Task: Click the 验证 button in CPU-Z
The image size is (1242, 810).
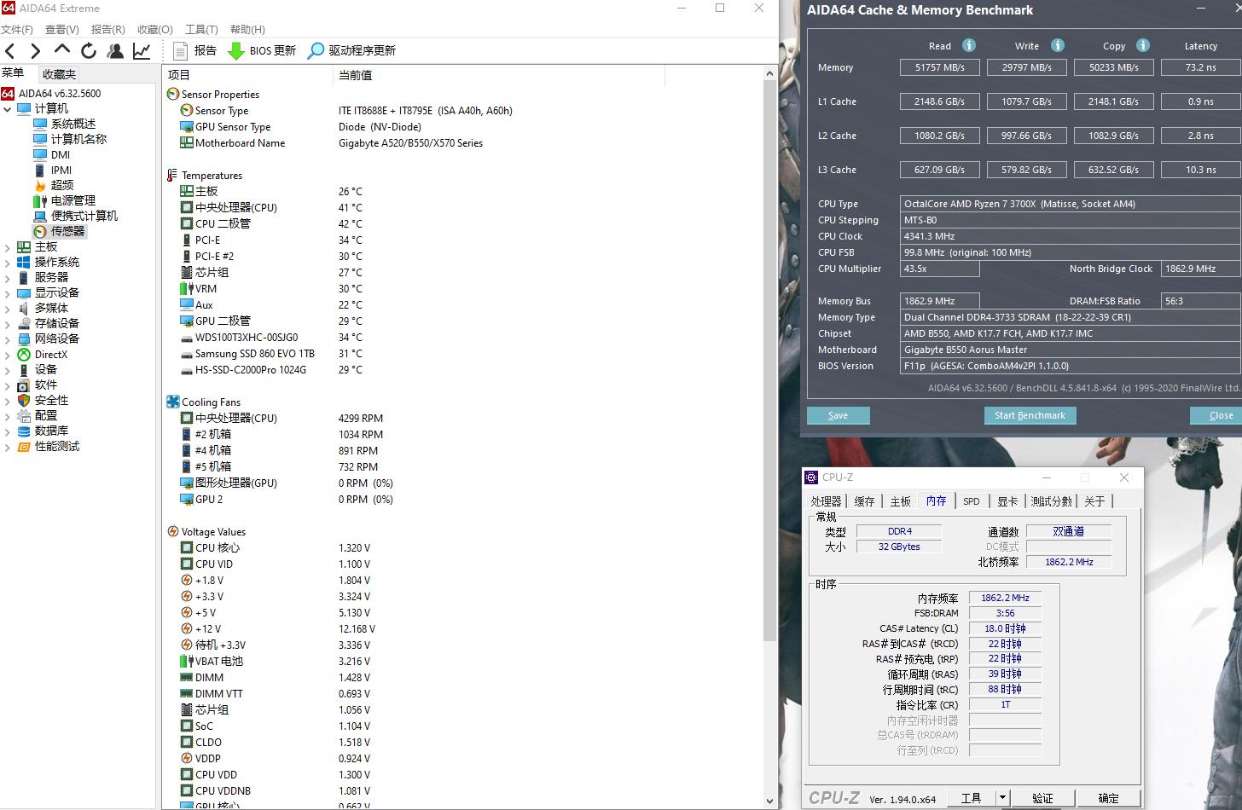Action: coord(1042,798)
